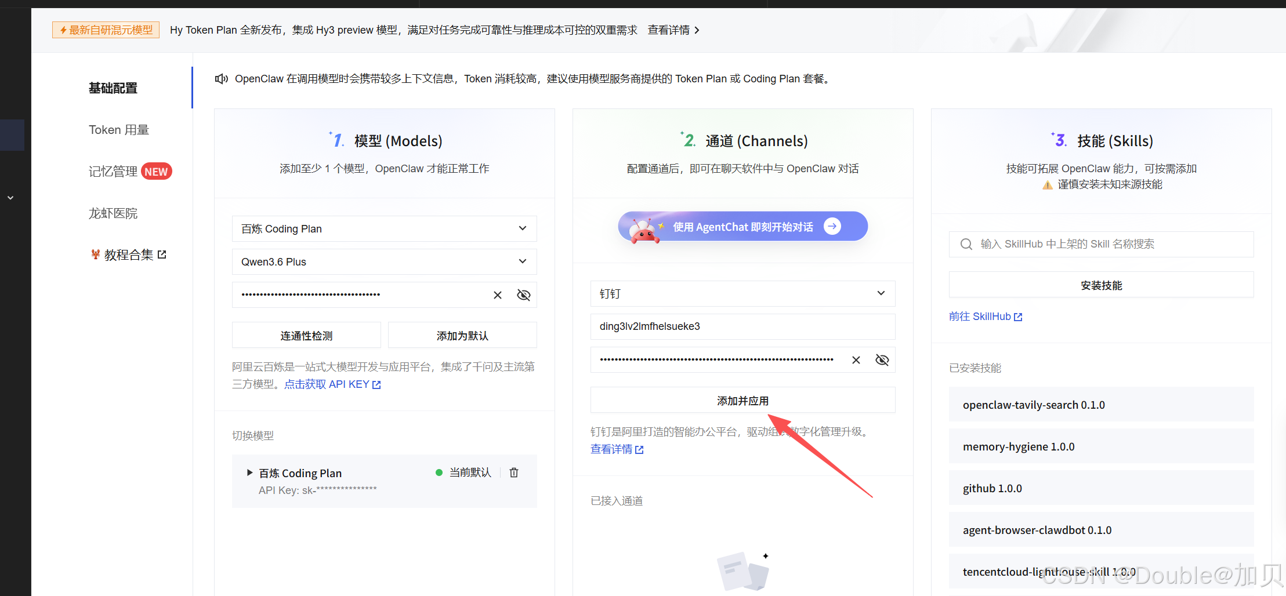1286x596 pixels.
Task: Click the chevron in the dark left rail
Action: [x=10, y=198]
